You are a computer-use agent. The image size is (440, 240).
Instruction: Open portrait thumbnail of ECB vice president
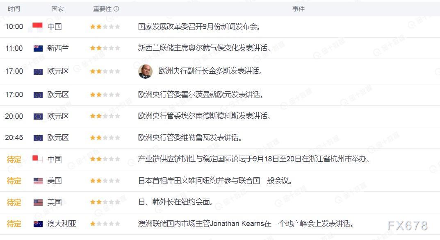[145, 71]
